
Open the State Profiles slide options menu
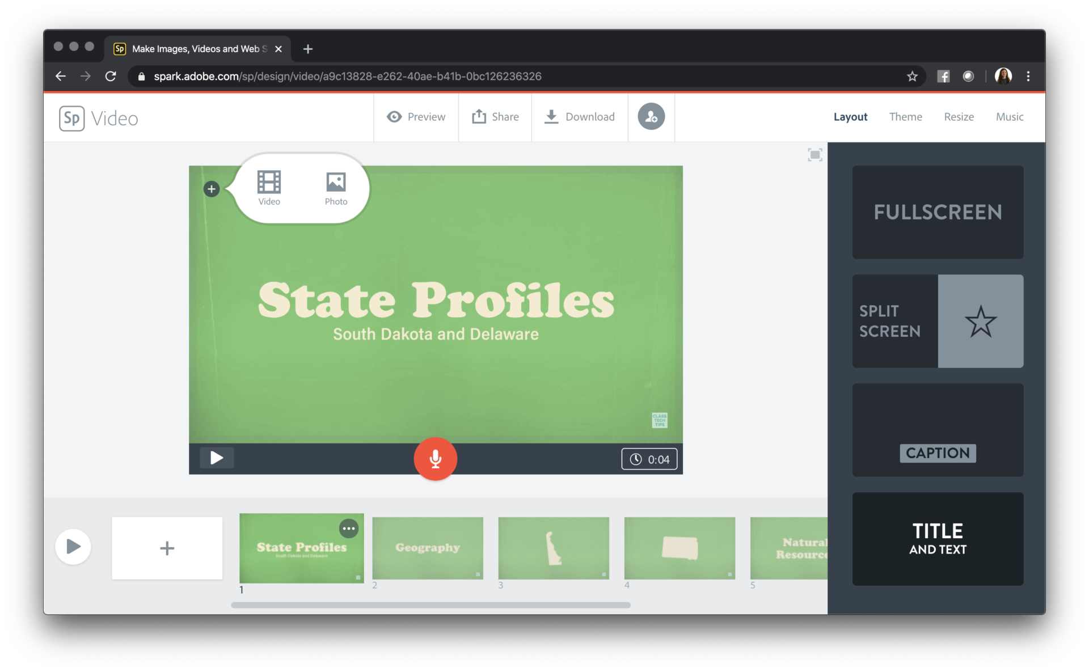click(x=349, y=528)
